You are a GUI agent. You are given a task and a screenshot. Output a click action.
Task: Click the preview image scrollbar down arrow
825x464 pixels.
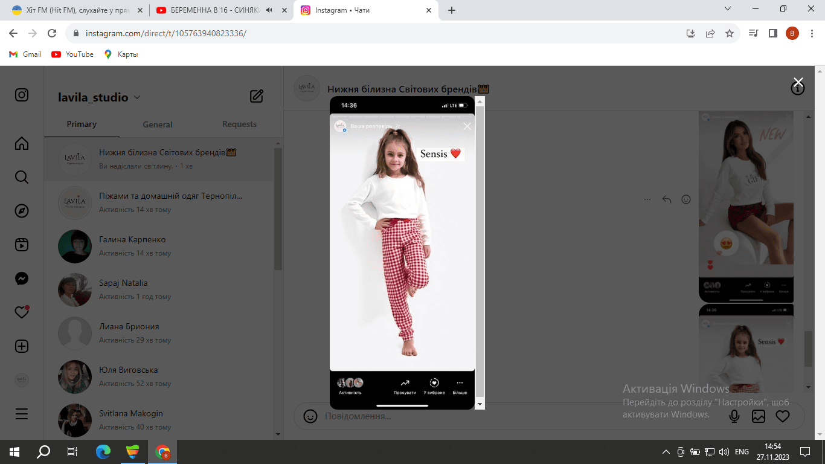[x=480, y=404]
